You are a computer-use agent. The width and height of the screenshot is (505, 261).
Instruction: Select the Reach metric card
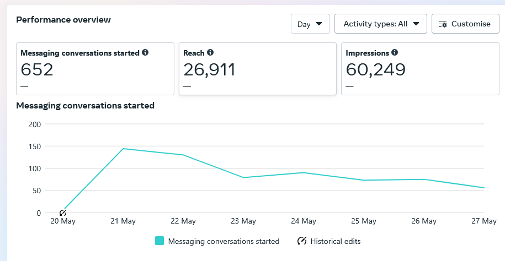click(x=257, y=69)
